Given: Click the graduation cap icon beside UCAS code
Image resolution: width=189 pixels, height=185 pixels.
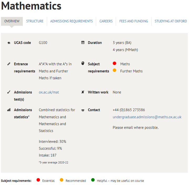Looking at the screenshot, I should click(9, 43).
